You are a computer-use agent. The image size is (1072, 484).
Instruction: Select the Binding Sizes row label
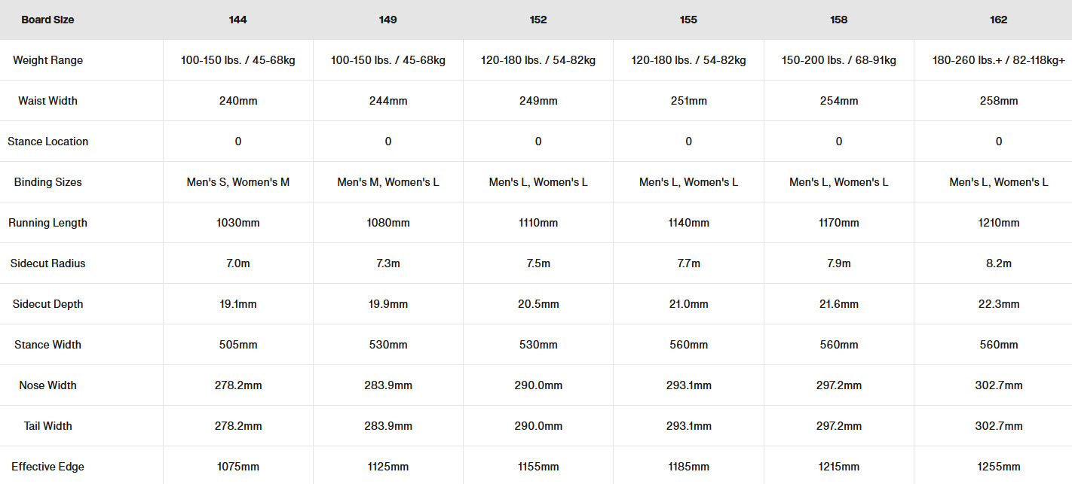click(47, 182)
